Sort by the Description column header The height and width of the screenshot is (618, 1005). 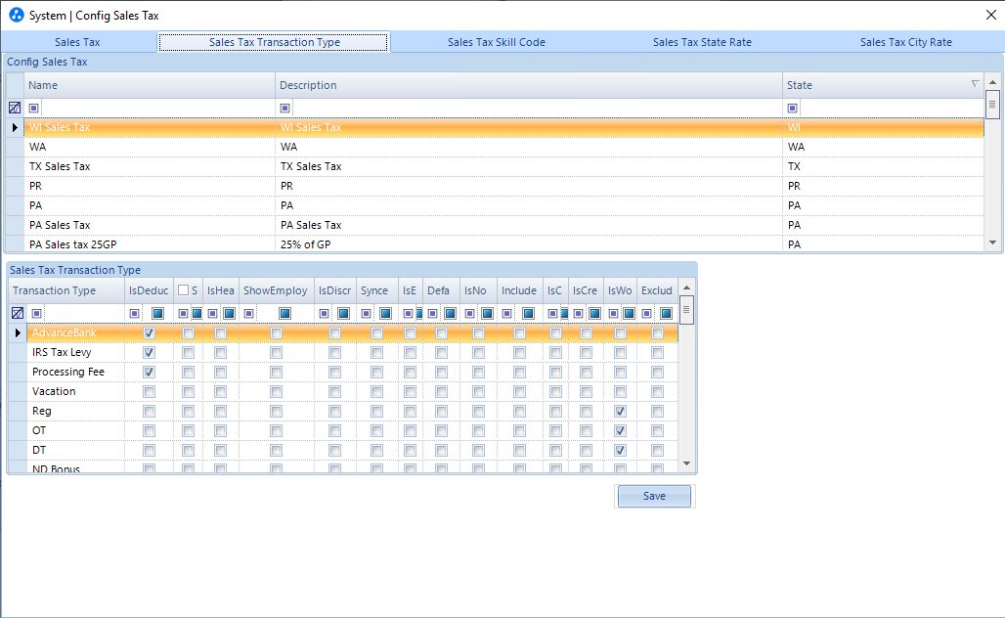(529, 85)
